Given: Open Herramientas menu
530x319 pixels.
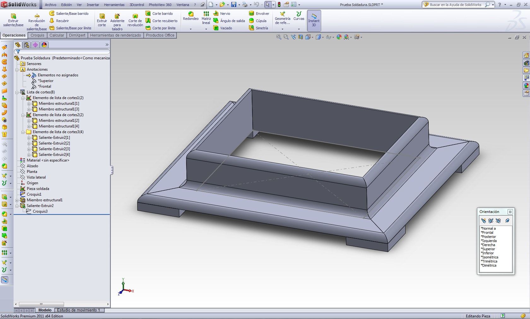Looking at the screenshot, I should coord(114,5).
